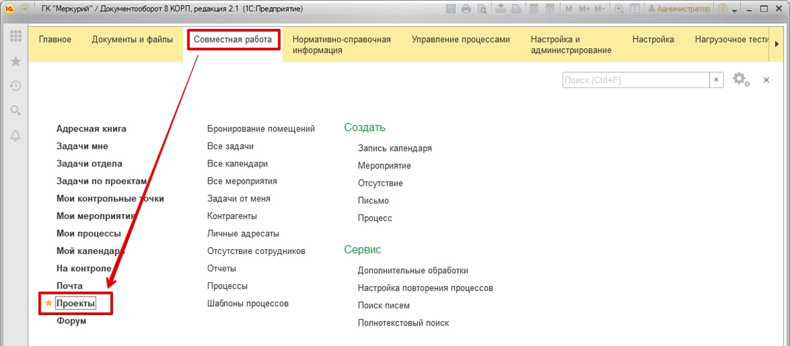Open dropdown arrow next to info icon
790x346 pixels.
pos(734,10)
